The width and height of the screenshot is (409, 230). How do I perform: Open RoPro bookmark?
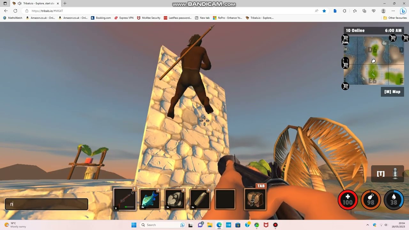228,18
